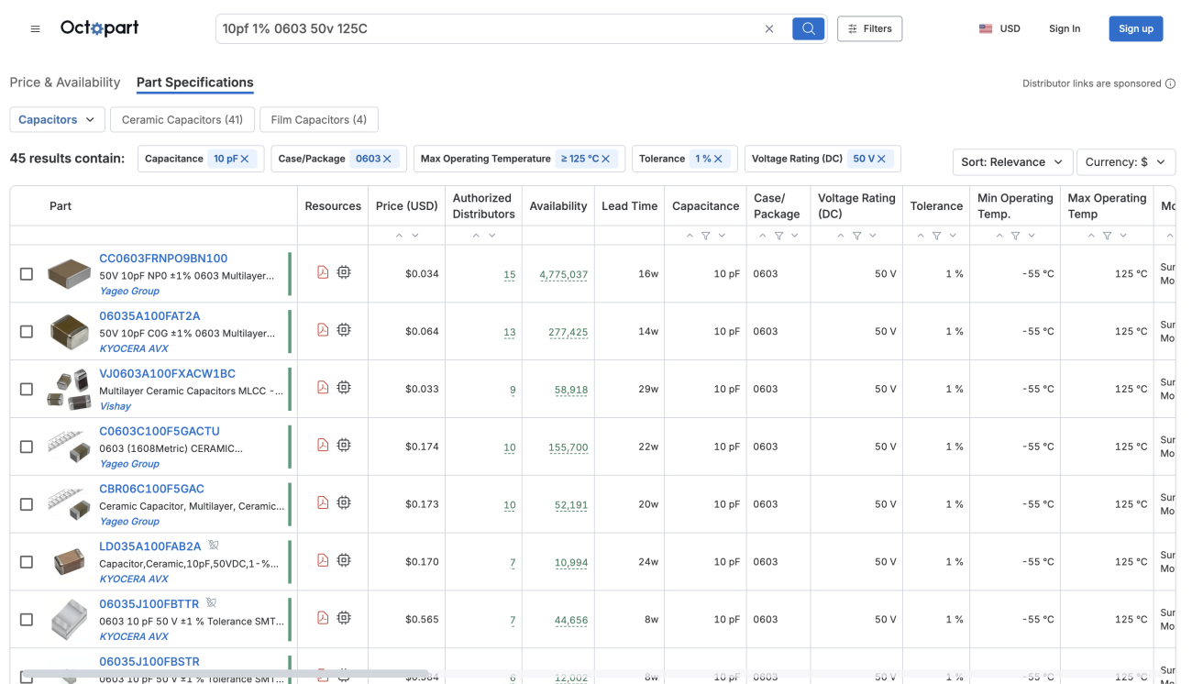Select checkbox for C0603C100F5GACTU
The height and width of the screenshot is (684, 1192).
[27, 447]
